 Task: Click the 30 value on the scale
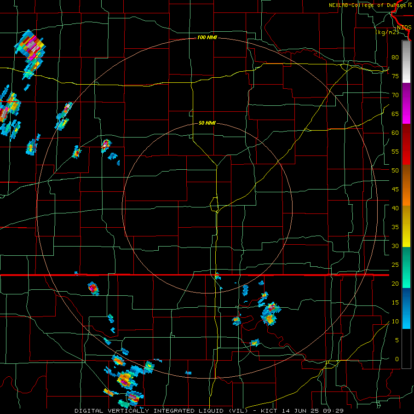pos(395,246)
